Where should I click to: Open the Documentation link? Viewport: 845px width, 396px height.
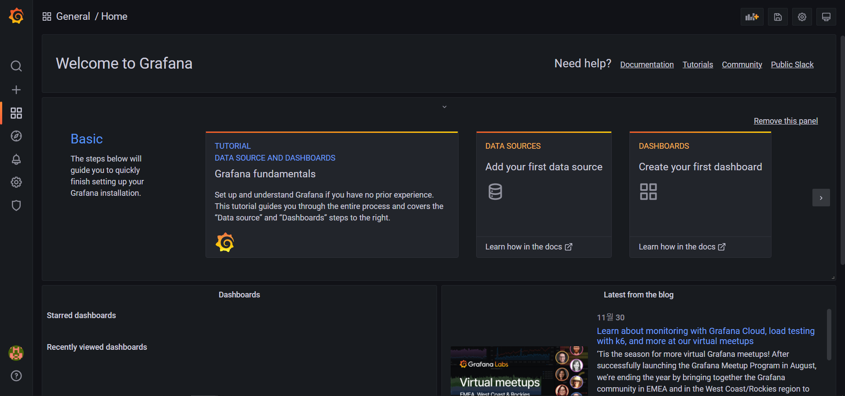[x=647, y=65]
